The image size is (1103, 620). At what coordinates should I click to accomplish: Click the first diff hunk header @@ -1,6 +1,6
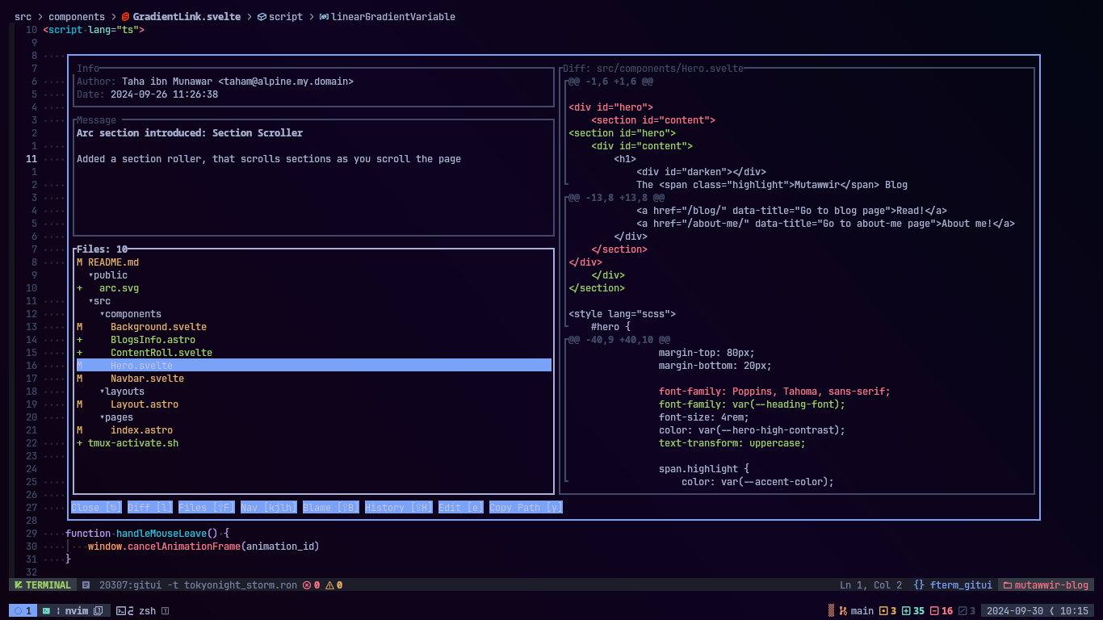(610, 82)
